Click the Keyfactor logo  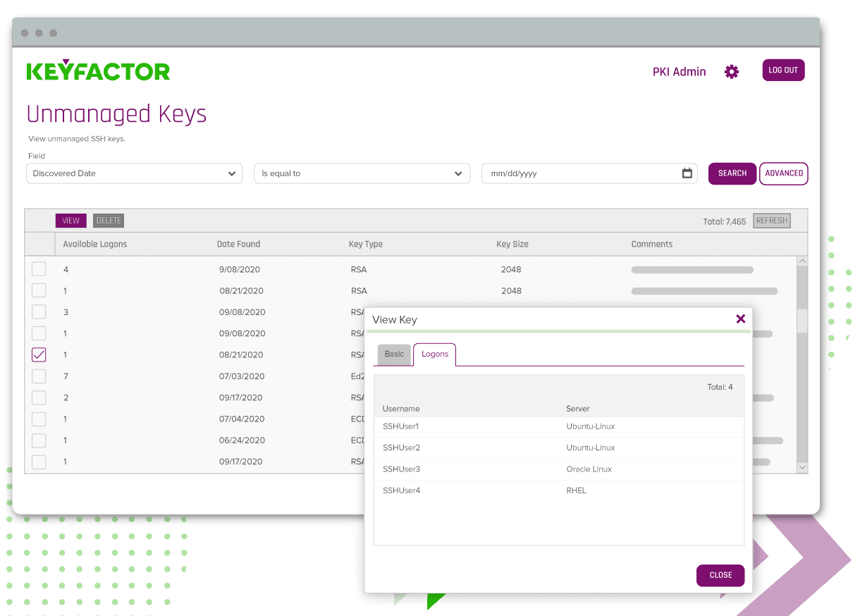pos(98,70)
